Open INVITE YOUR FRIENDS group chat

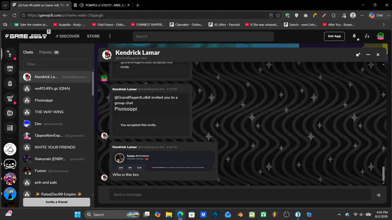(56, 147)
